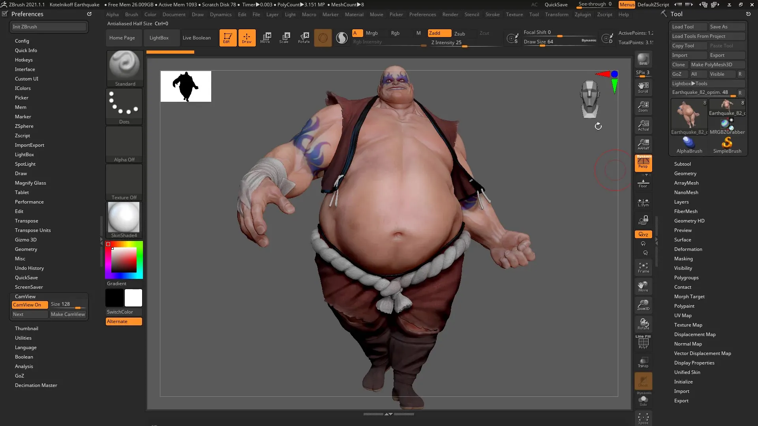
Task: Expand the UV Map section
Action: tap(683, 316)
